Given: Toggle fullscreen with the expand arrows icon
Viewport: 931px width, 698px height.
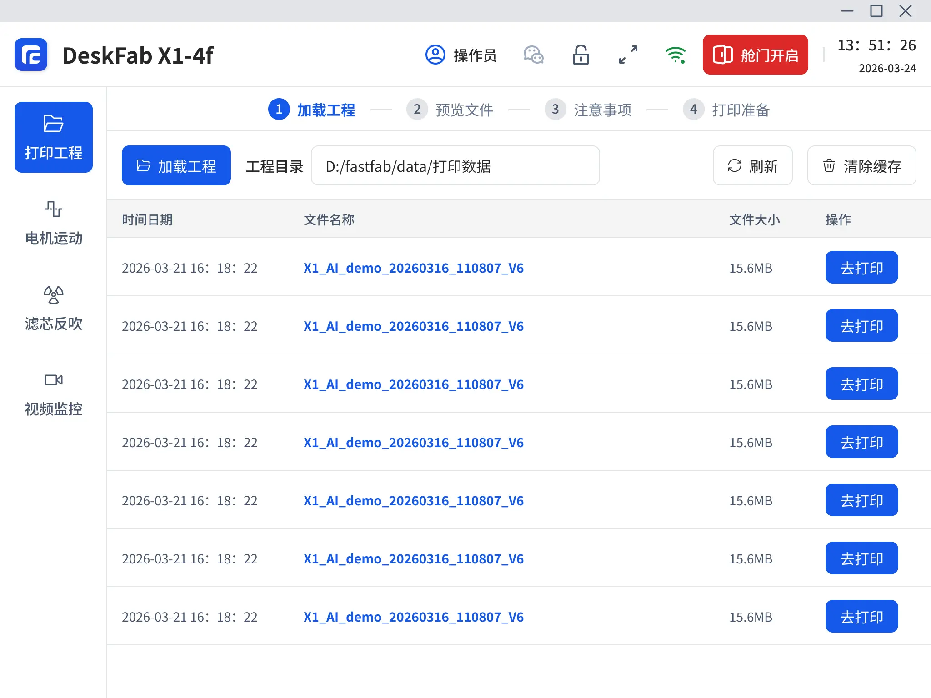Looking at the screenshot, I should (x=628, y=55).
